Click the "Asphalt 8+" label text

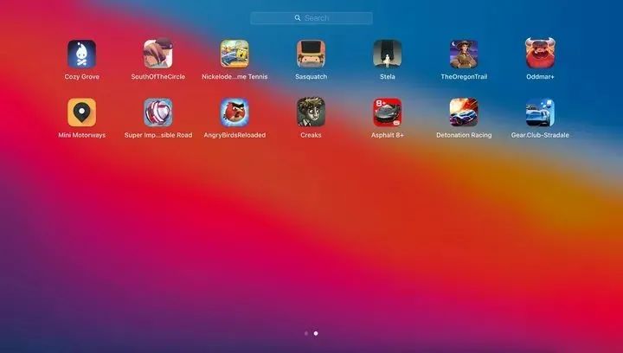coord(388,135)
